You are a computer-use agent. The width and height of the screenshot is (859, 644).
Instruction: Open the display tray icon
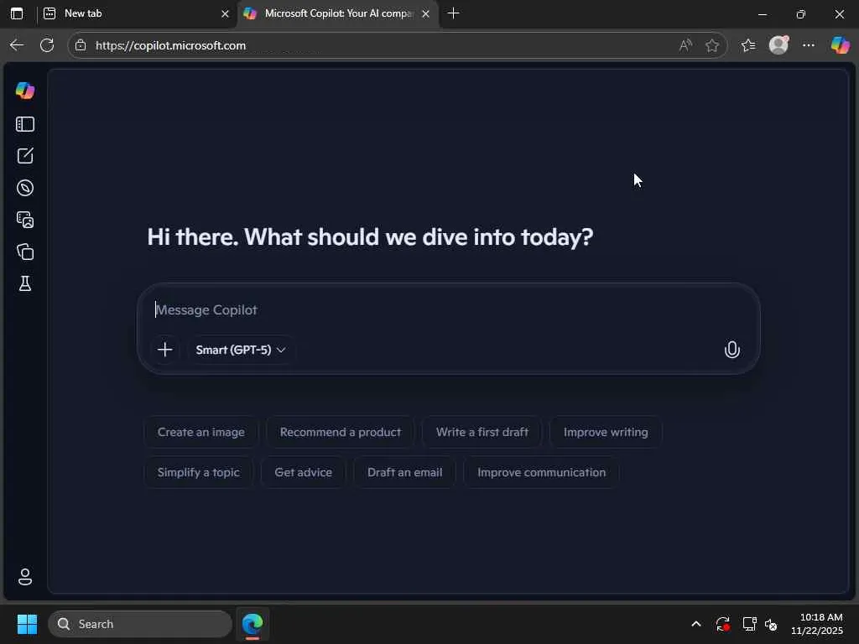(749, 624)
